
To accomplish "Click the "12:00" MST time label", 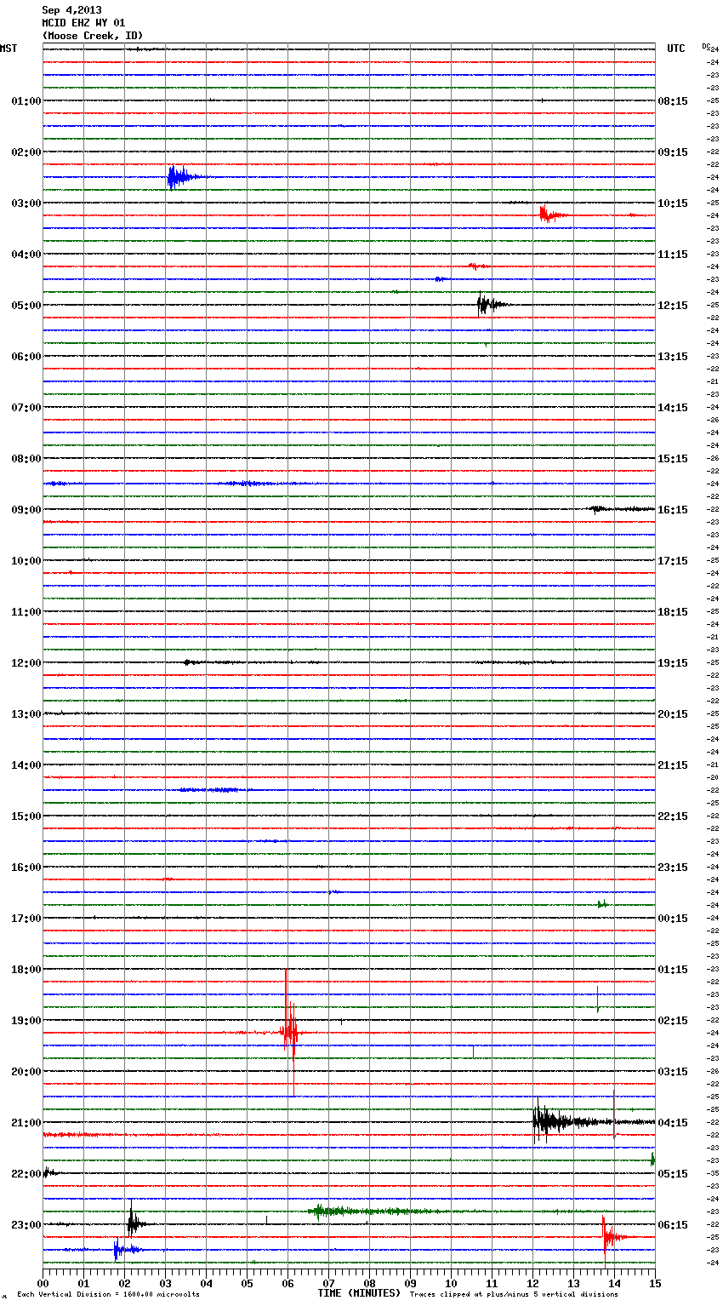I will (x=26, y=662).
